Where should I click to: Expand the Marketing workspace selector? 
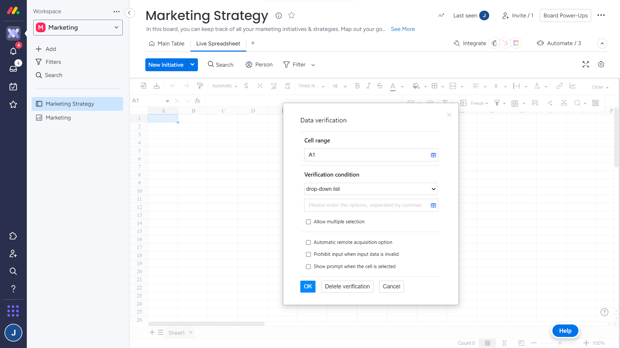(x=78, y=28)
